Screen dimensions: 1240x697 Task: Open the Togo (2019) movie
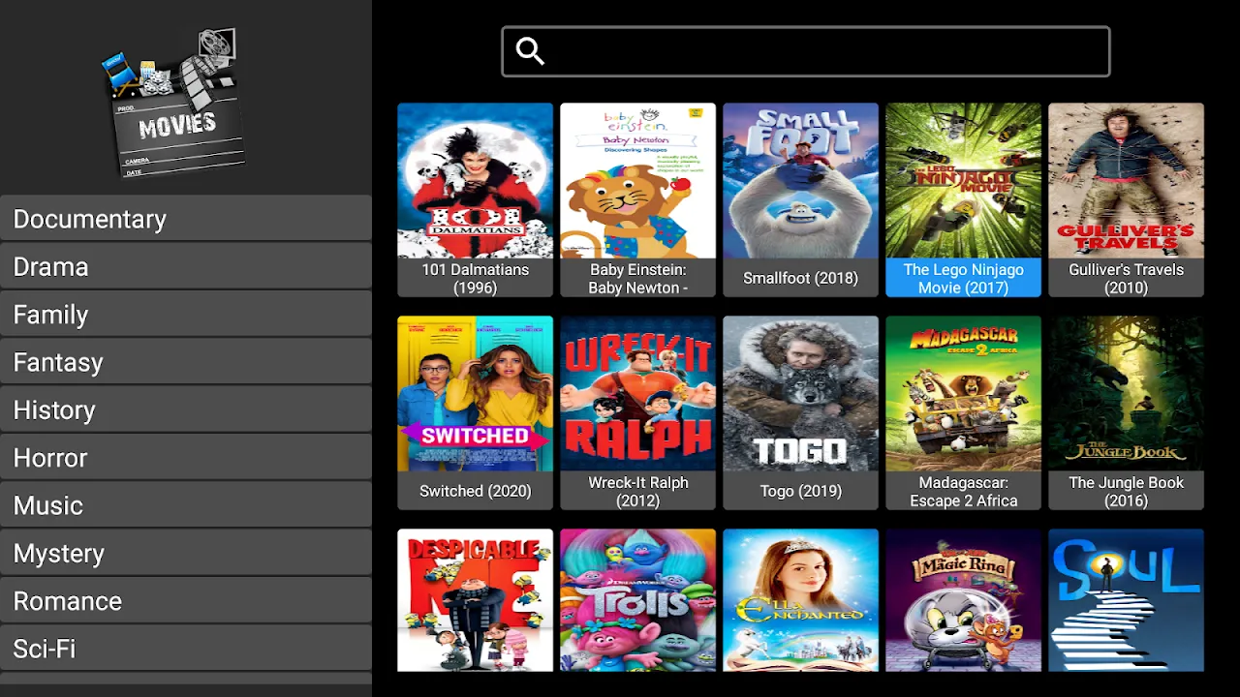(801, 413)
